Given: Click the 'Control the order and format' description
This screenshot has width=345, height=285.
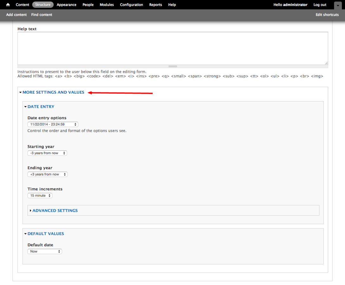Looking at the screenshot, I should (77, 130).
